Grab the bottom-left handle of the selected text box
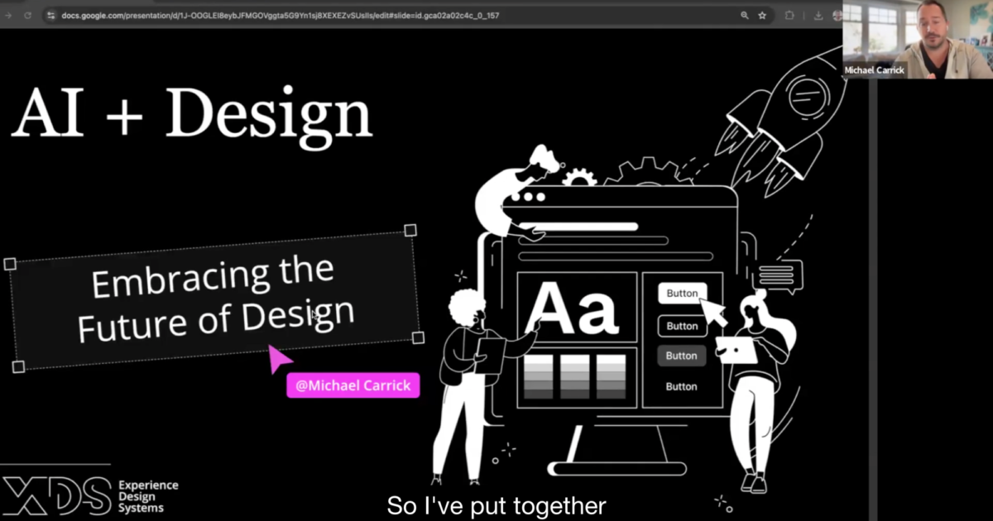This screenshot has width=993, height=521. click(18, 366)
